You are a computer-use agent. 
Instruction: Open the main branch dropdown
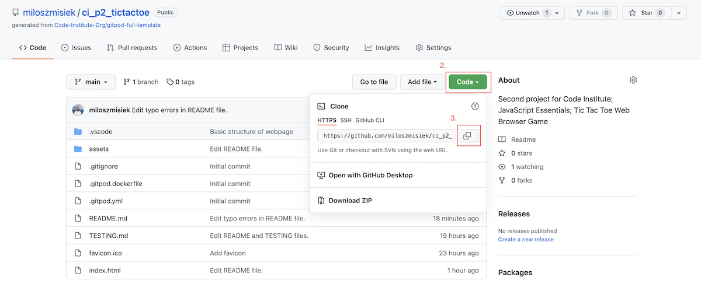(91, 82)
